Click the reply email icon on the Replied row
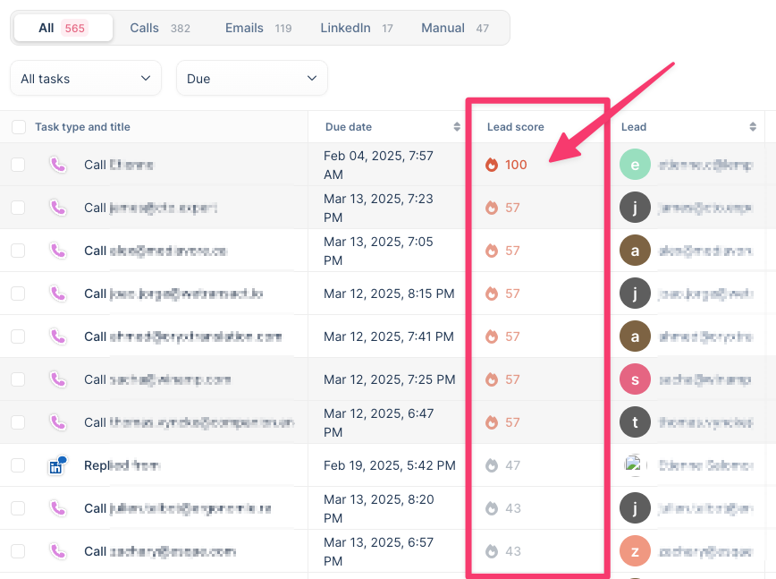Screen dimensions: 776x579 tap(57, 464)
